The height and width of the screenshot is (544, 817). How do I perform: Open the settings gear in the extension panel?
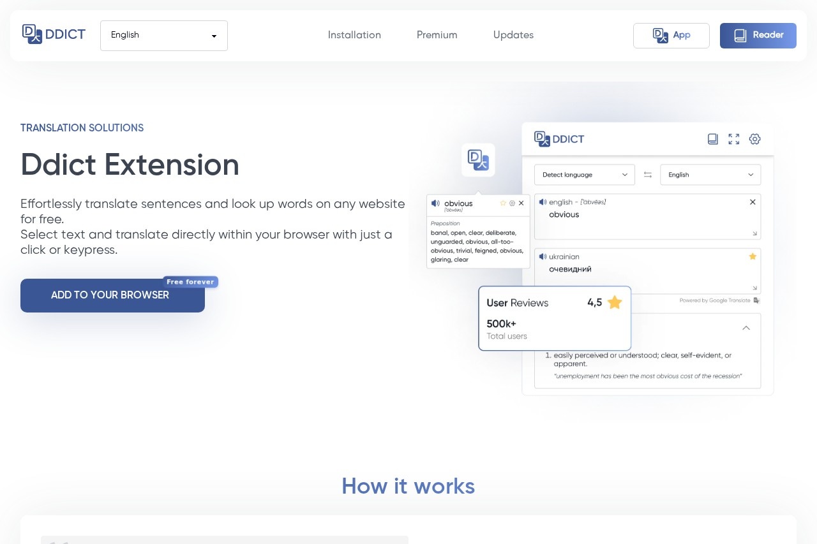click(x=755, y=139)
